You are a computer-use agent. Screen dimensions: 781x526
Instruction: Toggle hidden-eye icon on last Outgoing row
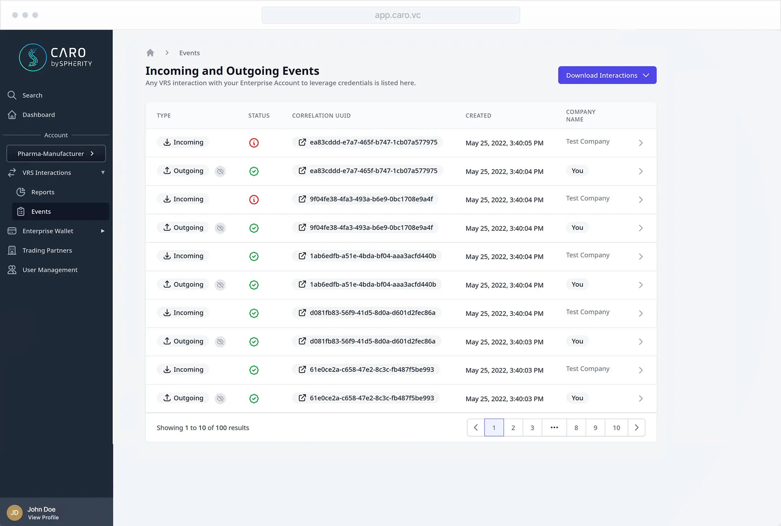220,398
